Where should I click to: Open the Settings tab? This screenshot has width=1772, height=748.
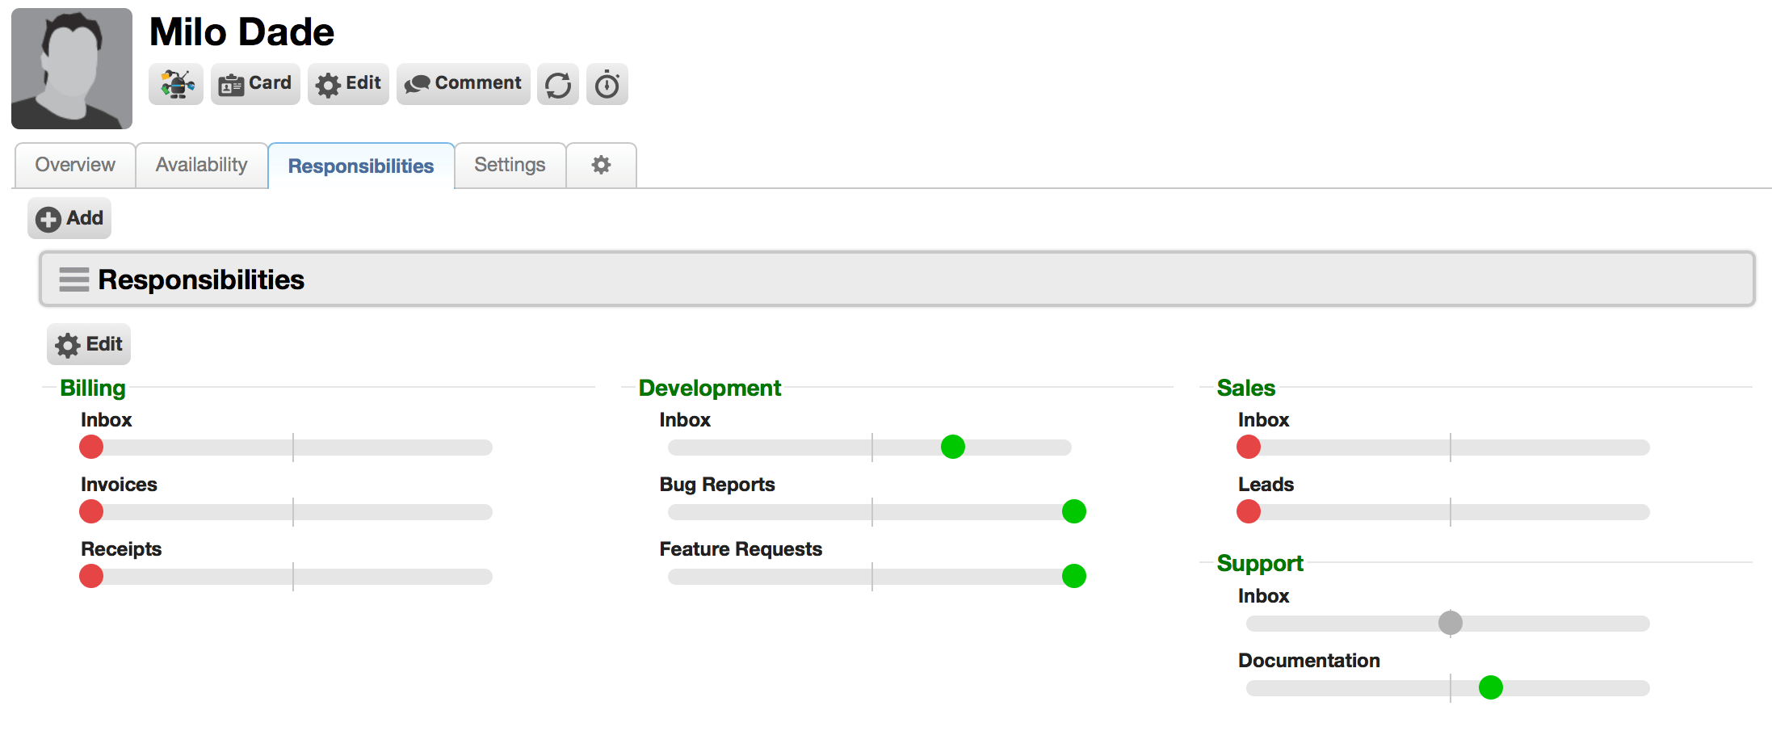click(510, 166)
